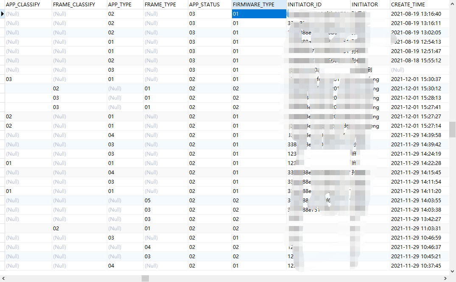This screenshot has width=456, height=282.
Task: Click FIRMWARE_TYPE 01 in the 10:37:45 row
Action: tap(259, 266)
